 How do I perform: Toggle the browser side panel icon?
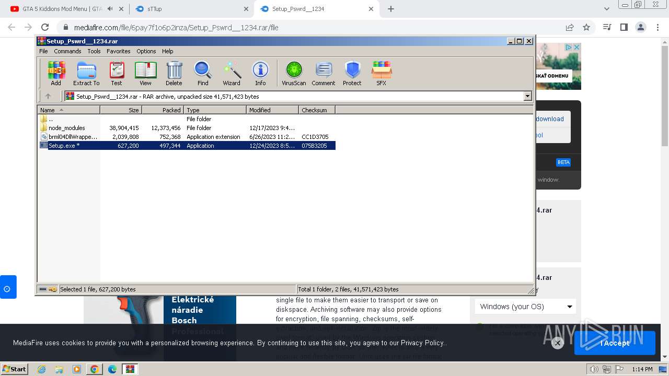tap(624, 27)
